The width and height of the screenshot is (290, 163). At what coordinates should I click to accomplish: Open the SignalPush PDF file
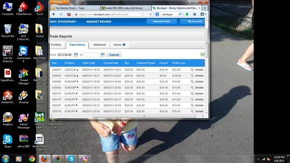coord(7,75)
